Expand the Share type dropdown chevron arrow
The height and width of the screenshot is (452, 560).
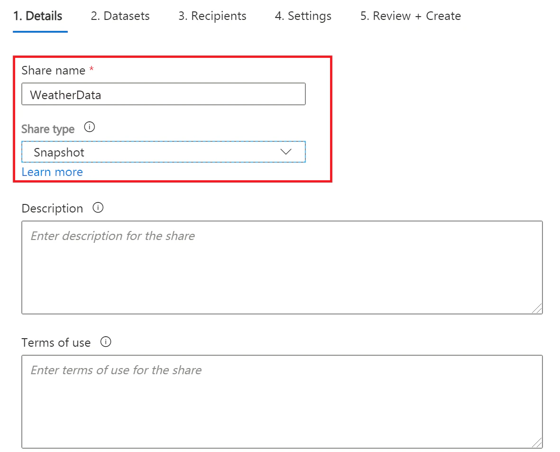(x=285, y=152)
